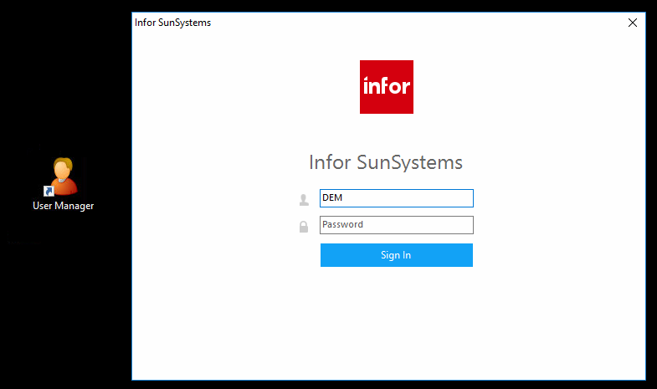The width and height of the screenshot is (657, 389).
Task: Click the blue Sign In button
Action: (397, 255)
